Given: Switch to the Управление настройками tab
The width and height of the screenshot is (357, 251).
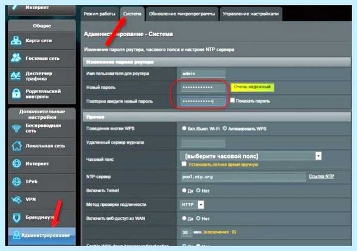Looking at the screenshot, I should (250, 14).
